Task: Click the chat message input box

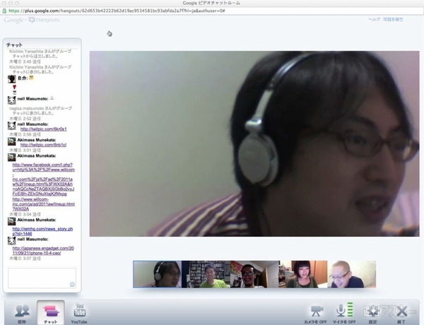Action: pyautogui.click(x=42, y=278)
